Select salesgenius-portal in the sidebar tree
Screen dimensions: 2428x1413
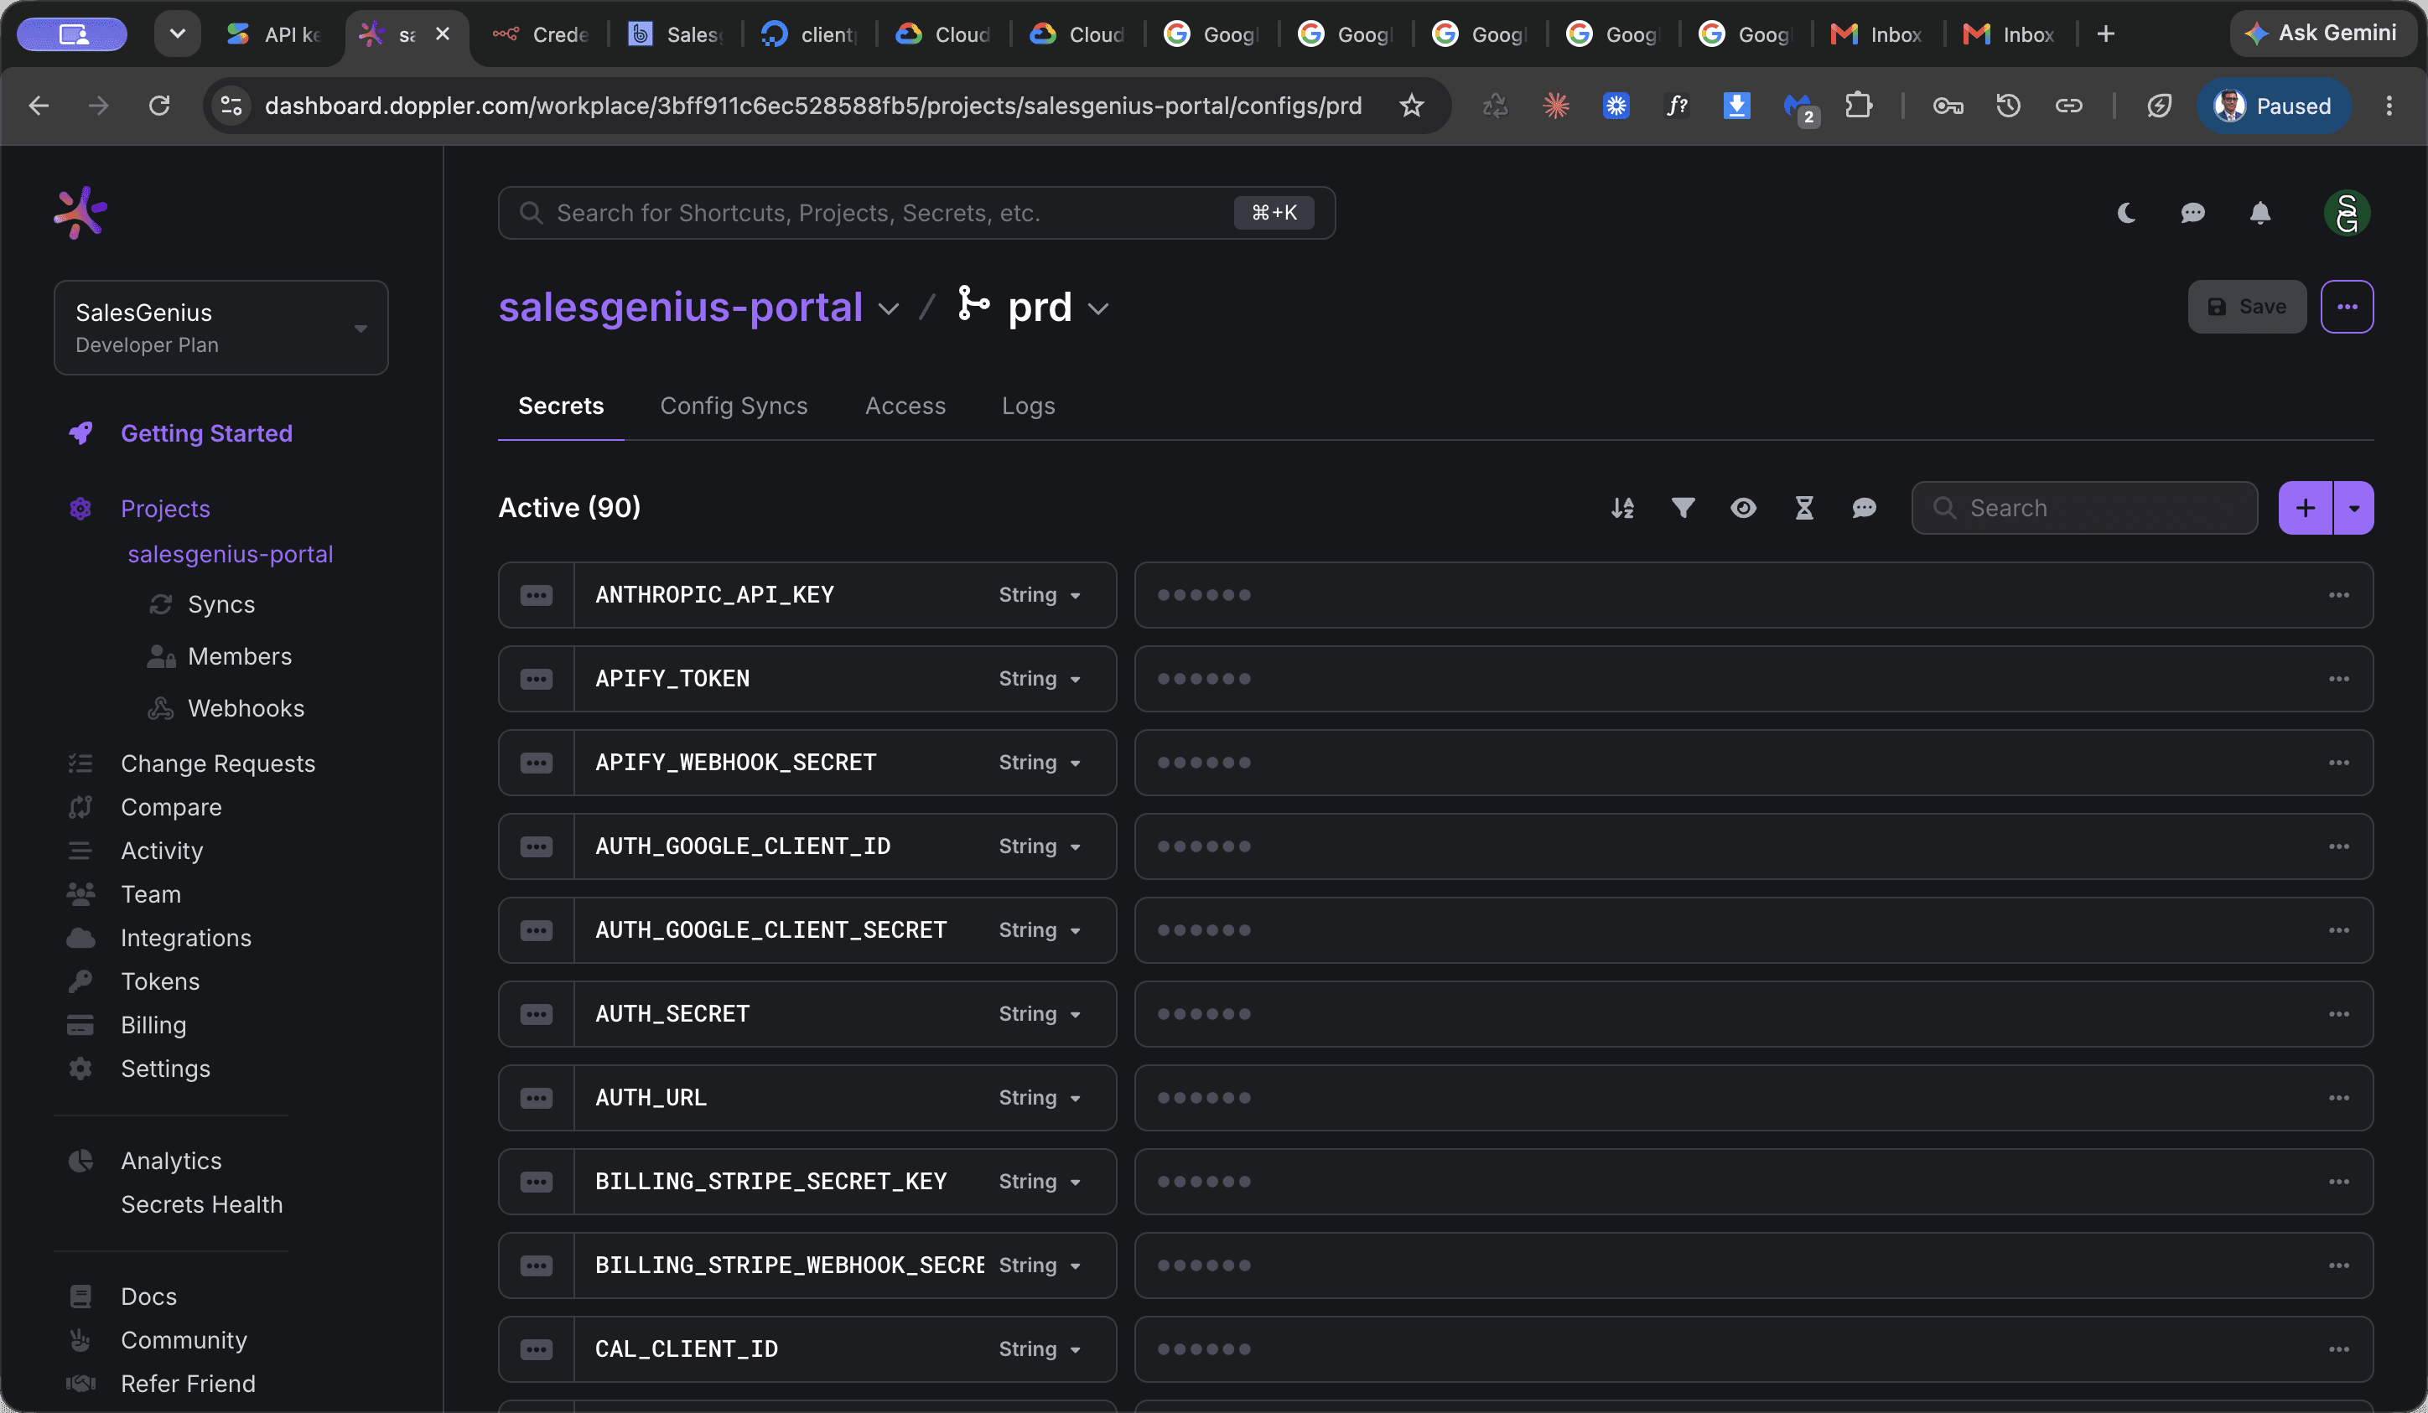coord(231,554)
